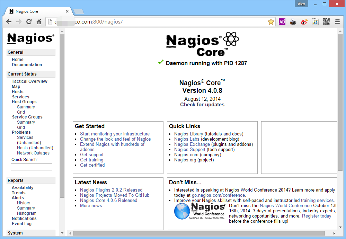
Task: Open History under Alerts
Action: coord(24,203)
